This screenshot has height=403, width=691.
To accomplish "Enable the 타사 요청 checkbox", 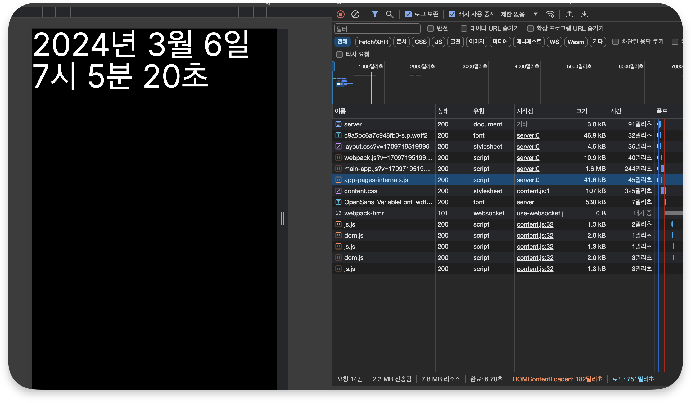I will 340,55.
